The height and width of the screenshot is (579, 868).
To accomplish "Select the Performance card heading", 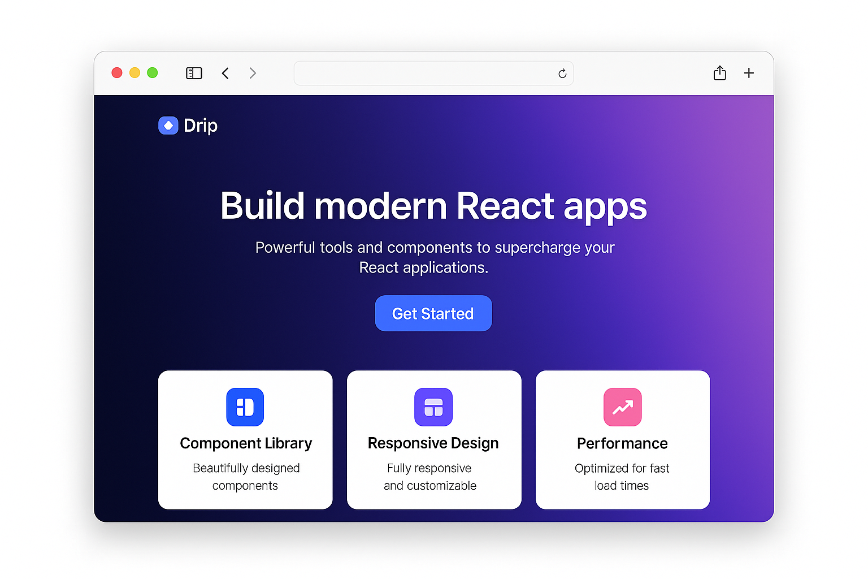I will (622, 443).
